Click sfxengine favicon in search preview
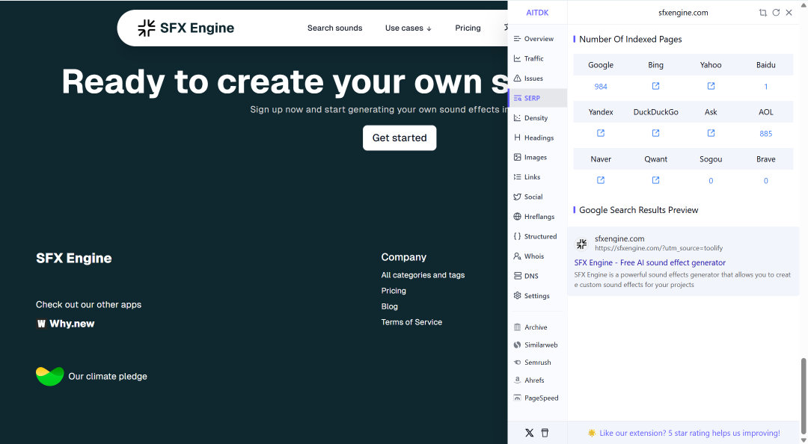The width and height of the screenshot is (808, 444). [581, 244]
